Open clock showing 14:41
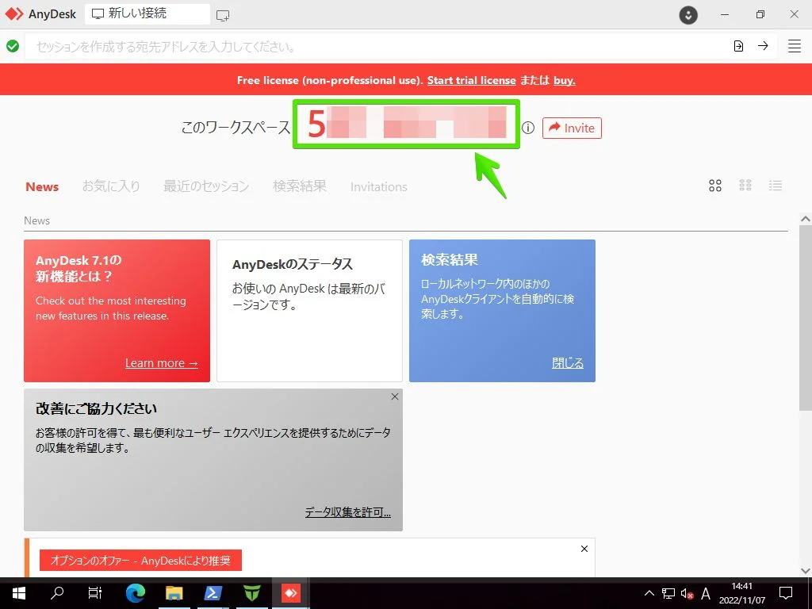 click(741, 593)
